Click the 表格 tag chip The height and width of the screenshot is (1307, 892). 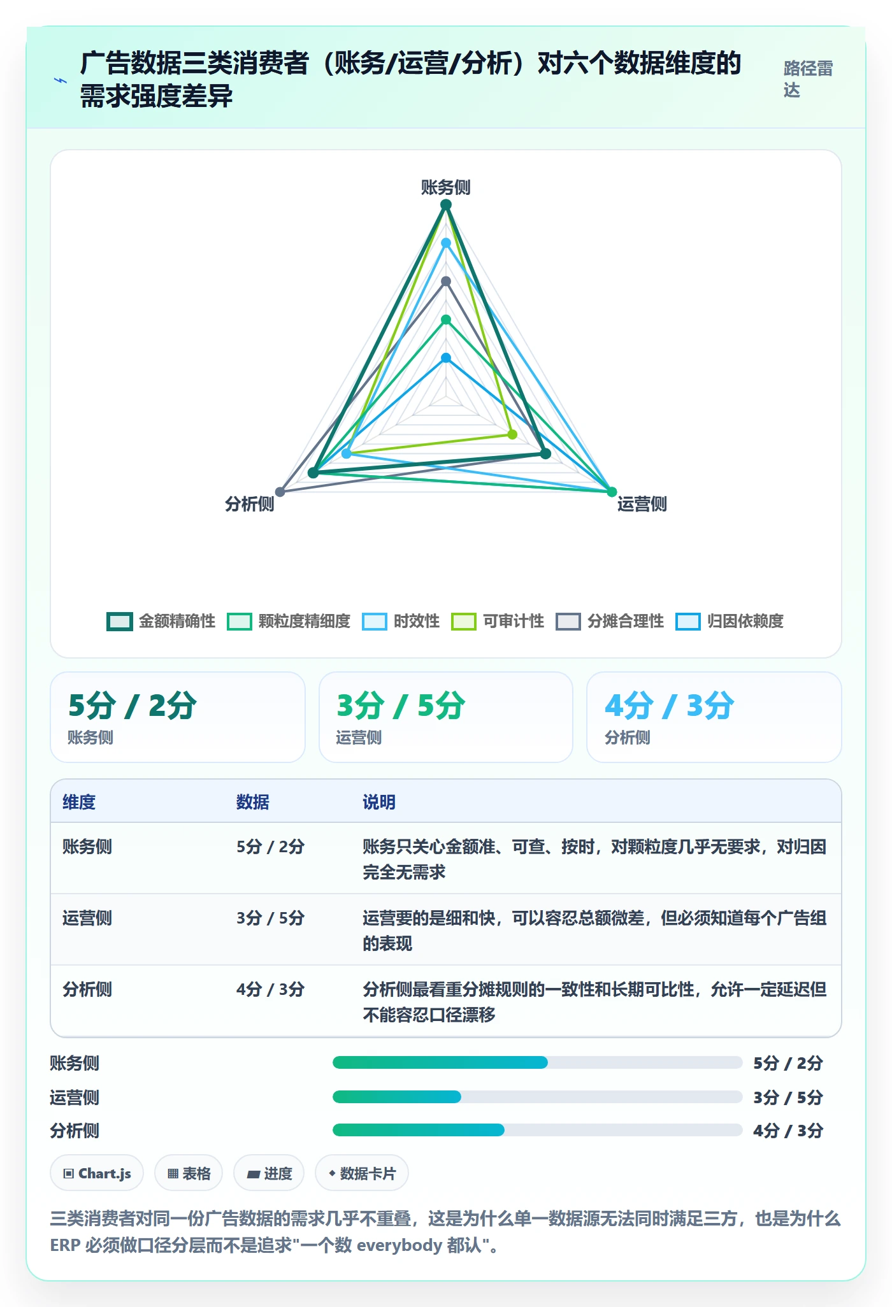pos(189,1173)
